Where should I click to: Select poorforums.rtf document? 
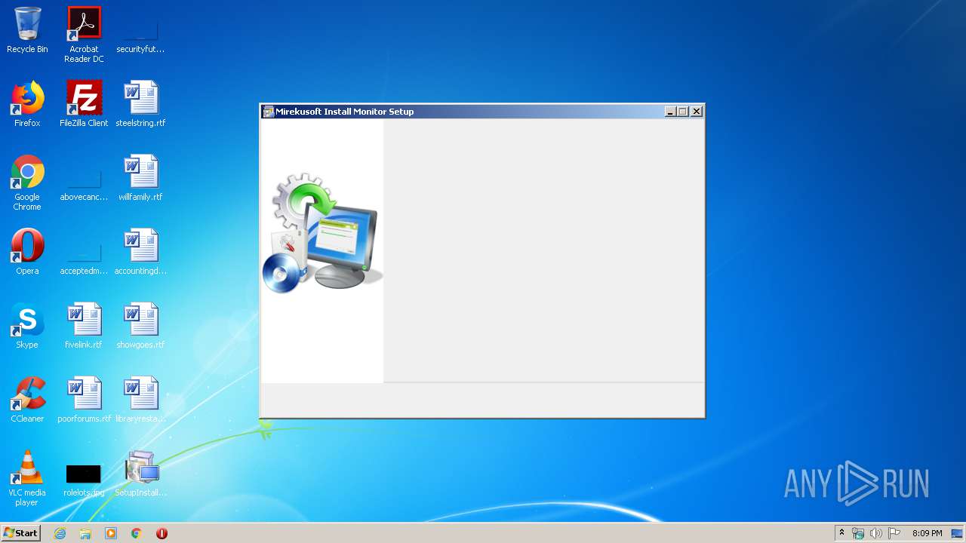[84, 400]
